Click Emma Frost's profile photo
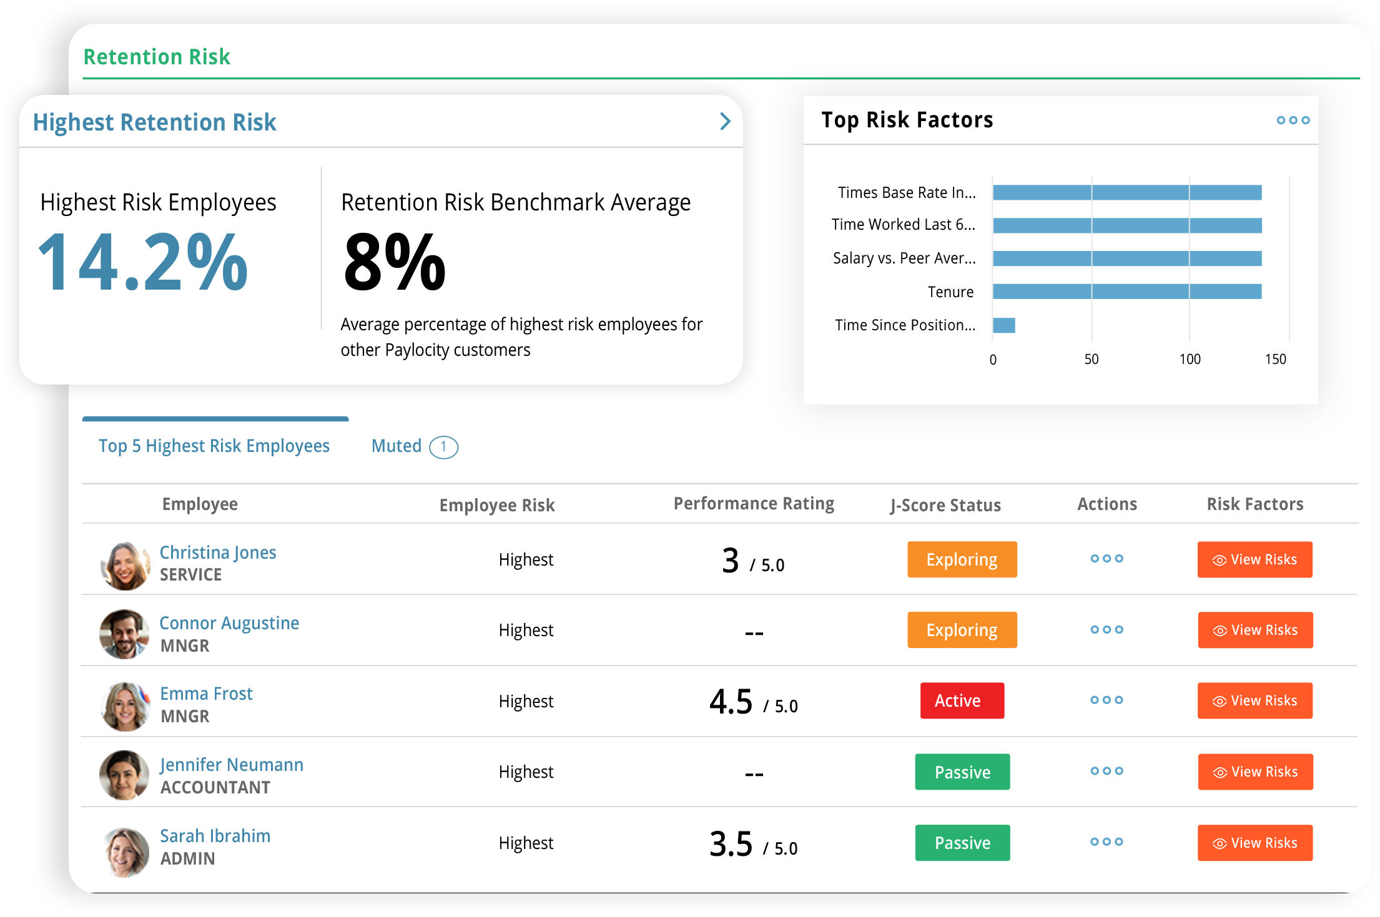Screen dimensions: 1380x917 coord(125,706)
